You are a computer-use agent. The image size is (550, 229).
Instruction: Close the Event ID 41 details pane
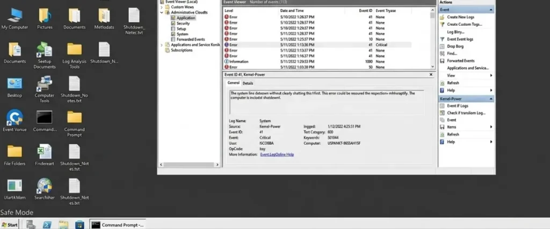click(431, 75)
